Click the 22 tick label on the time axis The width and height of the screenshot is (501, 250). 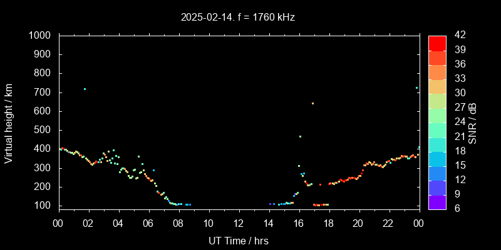(388, 223)
